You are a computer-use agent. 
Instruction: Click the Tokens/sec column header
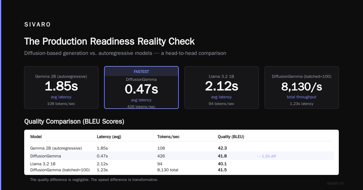point(168,137)
